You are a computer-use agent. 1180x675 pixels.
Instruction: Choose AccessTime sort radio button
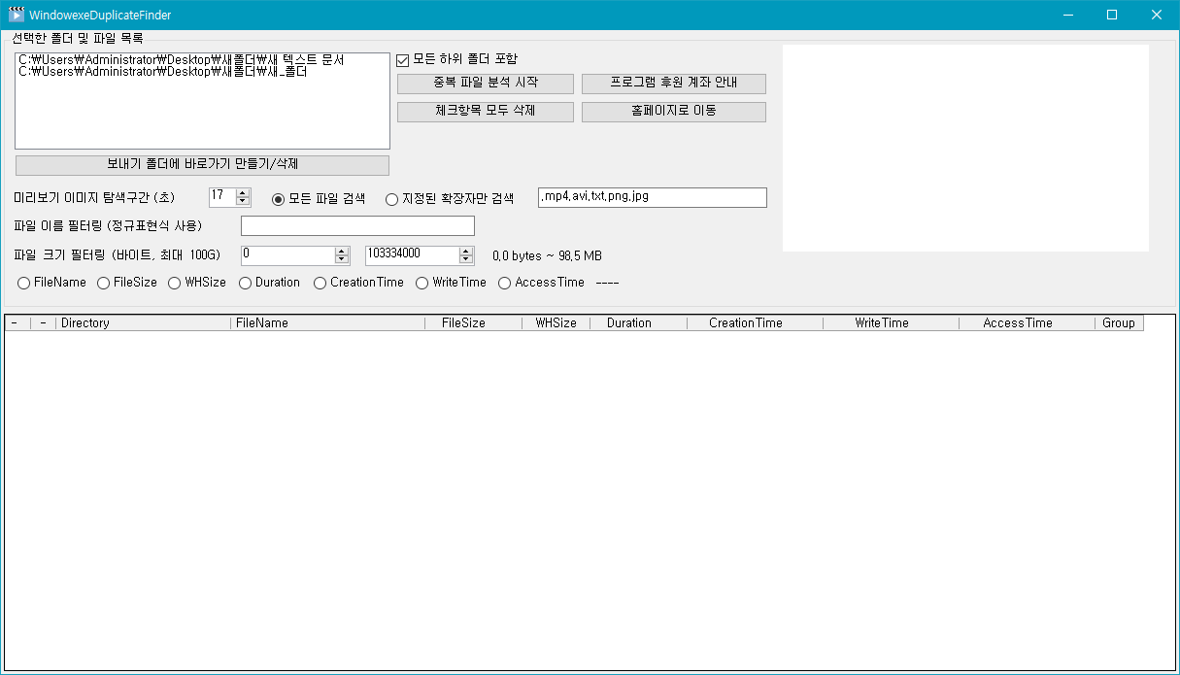point(542,283)
